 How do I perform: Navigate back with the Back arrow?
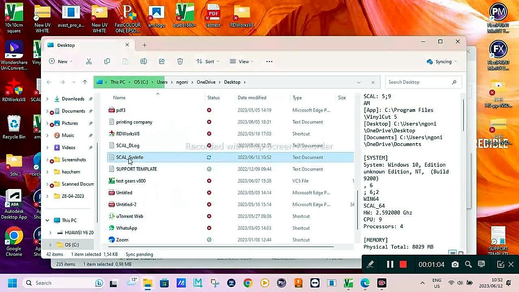[49, 82]
